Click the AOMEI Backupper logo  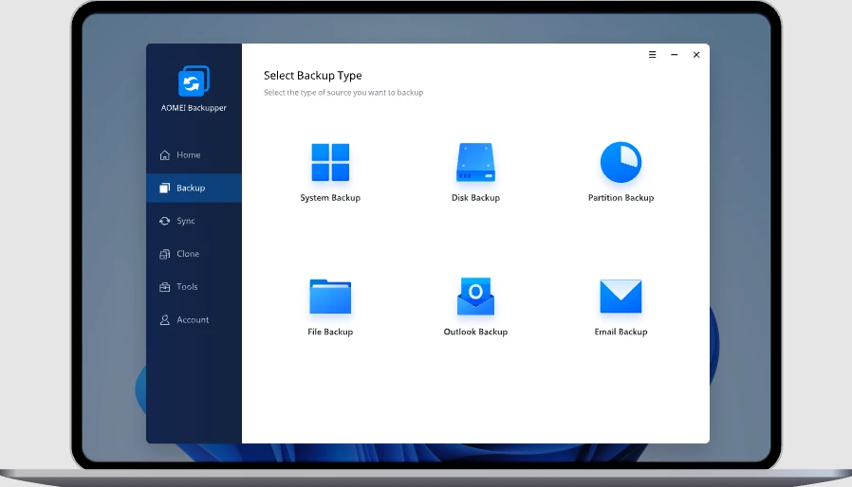(194, 81)
